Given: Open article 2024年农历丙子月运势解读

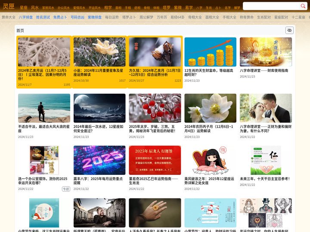Looking at the screenshot, I should (x=209, y=128).
